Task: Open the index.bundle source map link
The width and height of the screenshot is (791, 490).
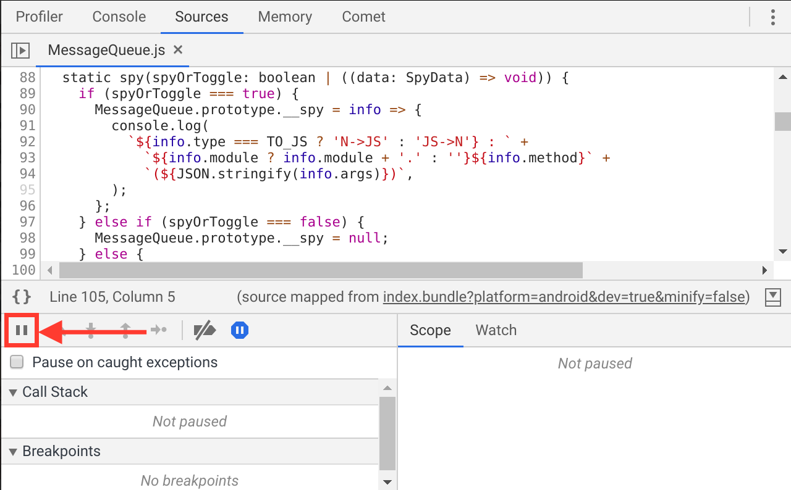Action: click(x=564, y=297)
